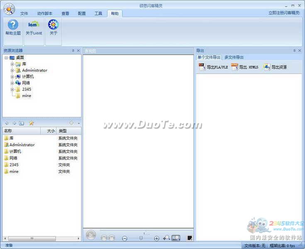Select 计算机 in the folder tree

coord(28,76)
